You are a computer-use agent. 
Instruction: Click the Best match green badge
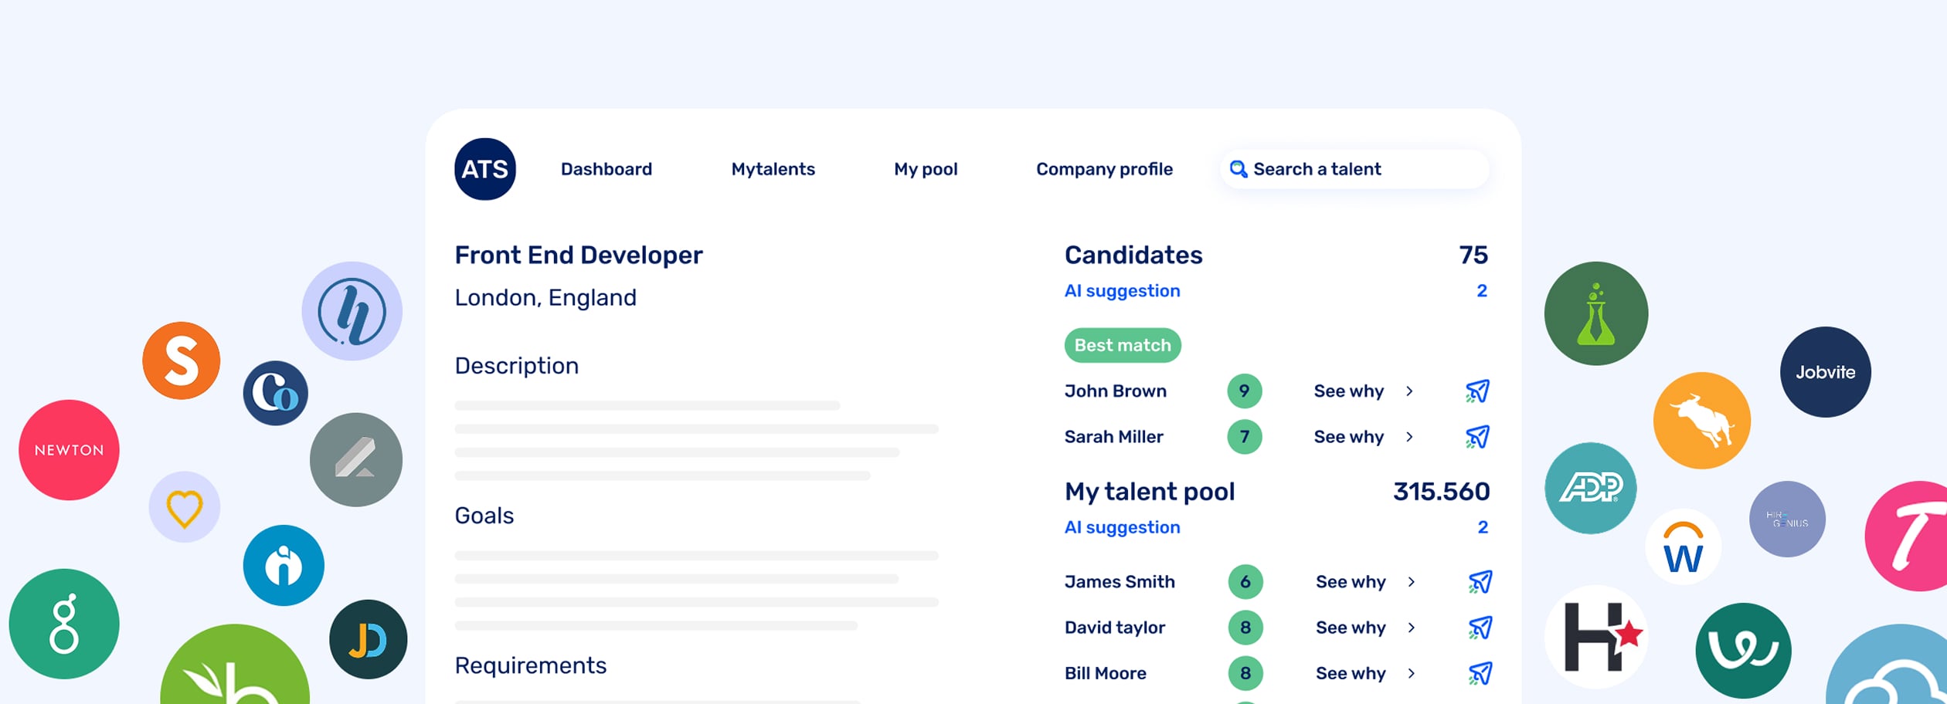[x=1122, y=345]
